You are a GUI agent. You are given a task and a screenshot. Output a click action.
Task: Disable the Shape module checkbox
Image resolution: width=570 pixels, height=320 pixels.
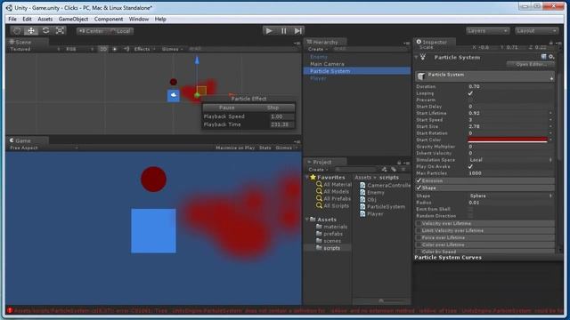(419, 188)
